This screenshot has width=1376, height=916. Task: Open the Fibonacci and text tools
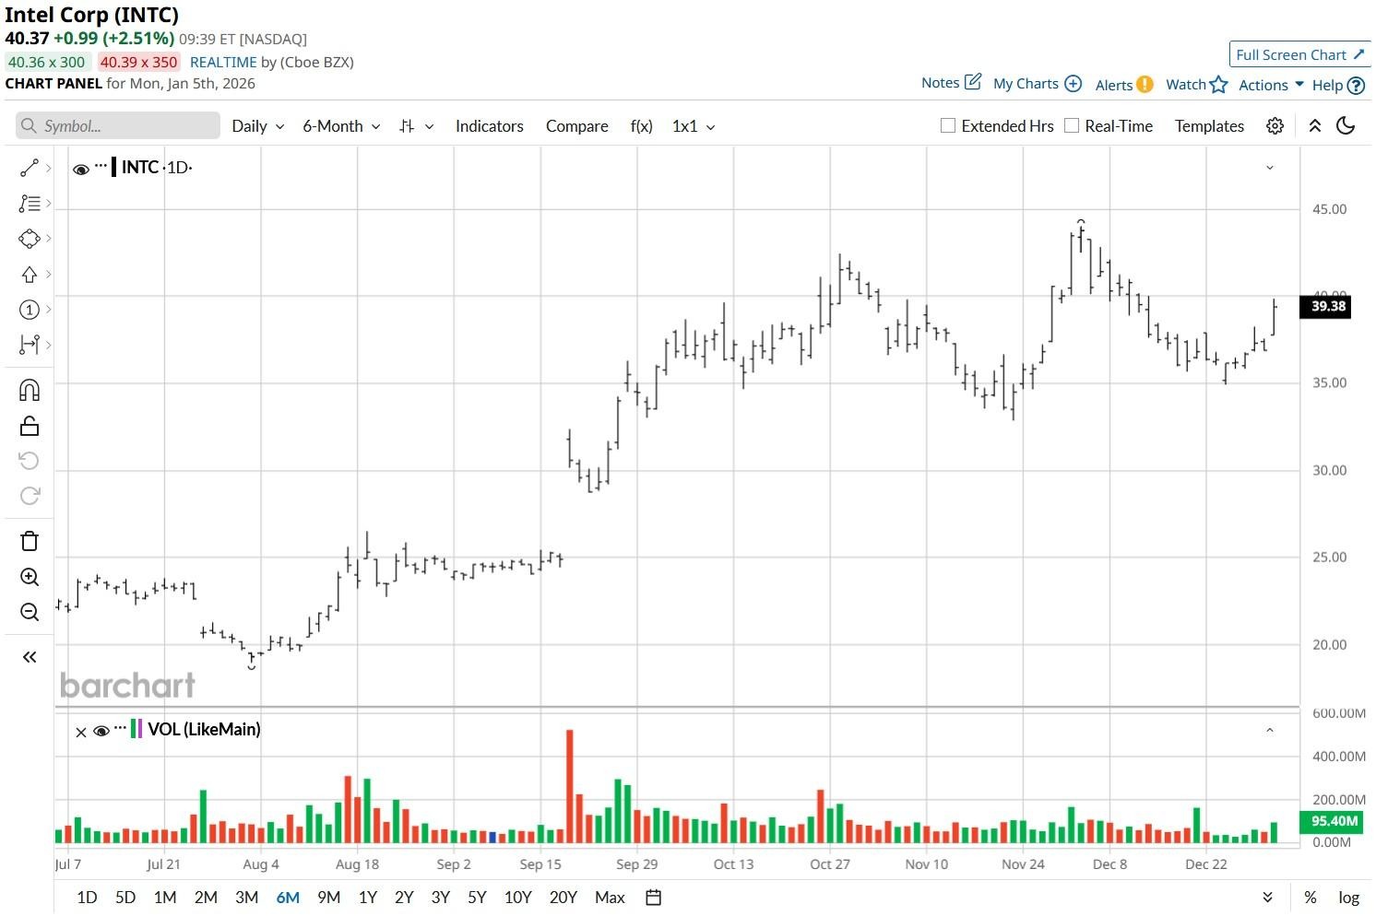click(x=29, y=204)
